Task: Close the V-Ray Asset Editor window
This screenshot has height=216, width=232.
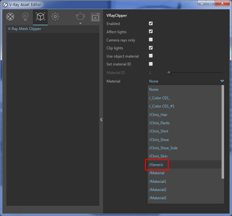Action: [x=222, y=3]
